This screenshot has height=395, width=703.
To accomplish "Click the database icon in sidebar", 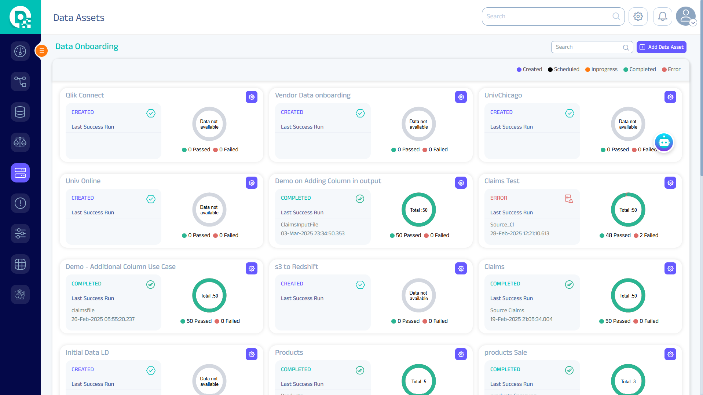I will coord(20,112).
